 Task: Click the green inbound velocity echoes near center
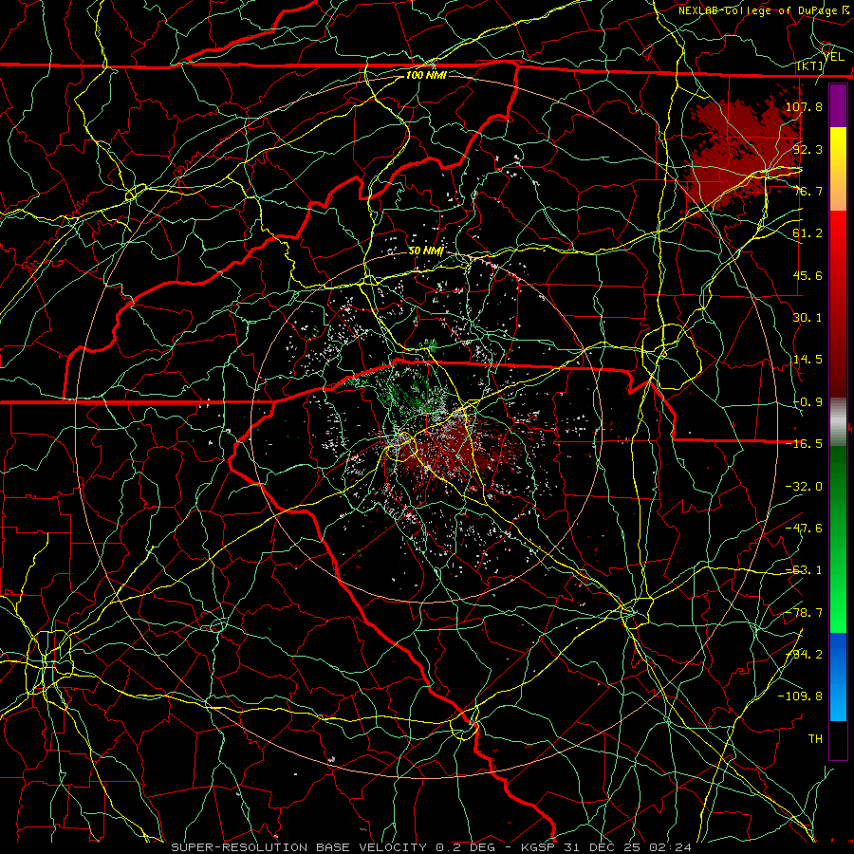411,389
